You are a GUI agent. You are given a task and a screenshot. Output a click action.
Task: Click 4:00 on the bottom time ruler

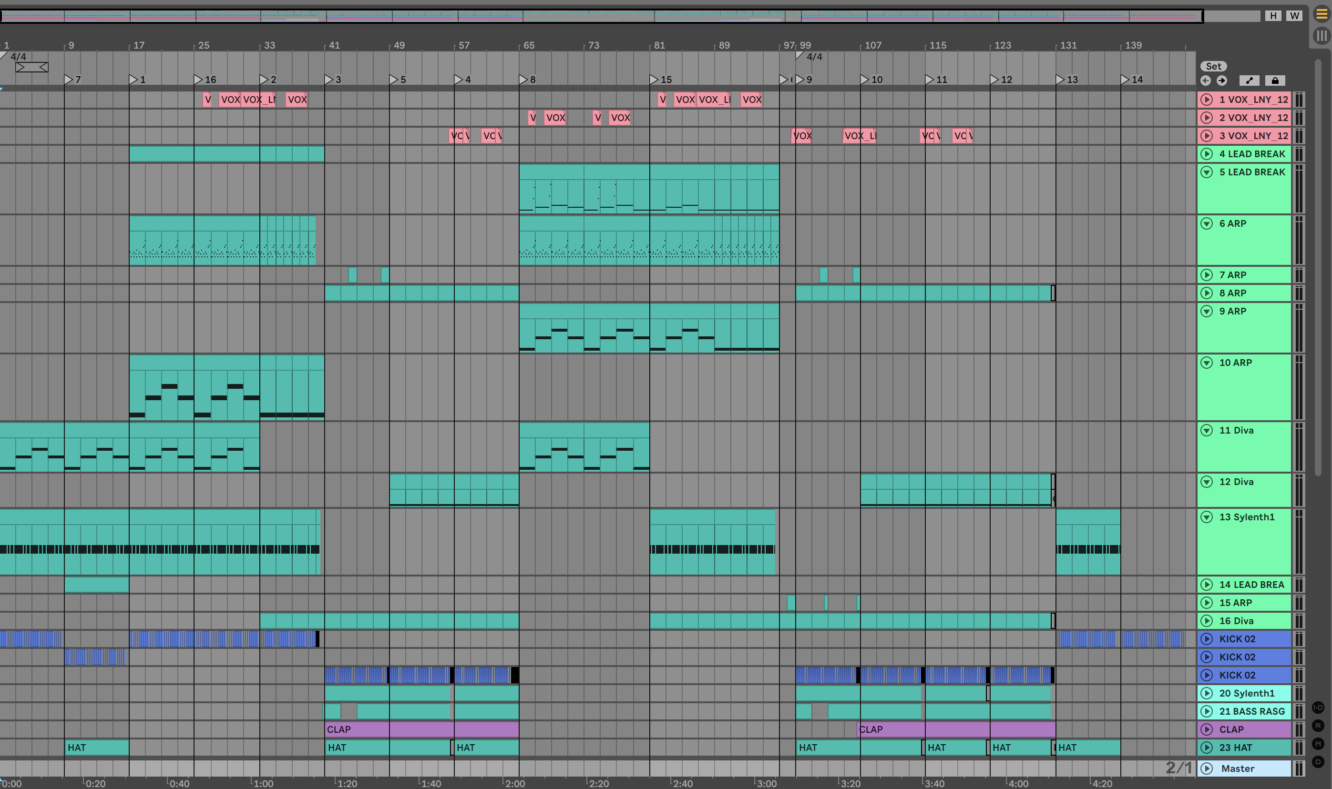point(1018,784)
